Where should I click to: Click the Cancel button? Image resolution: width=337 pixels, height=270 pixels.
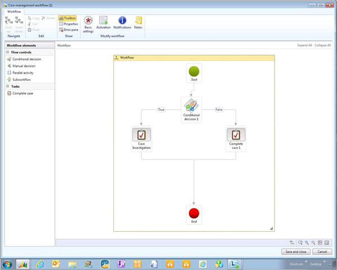point(322,251)
